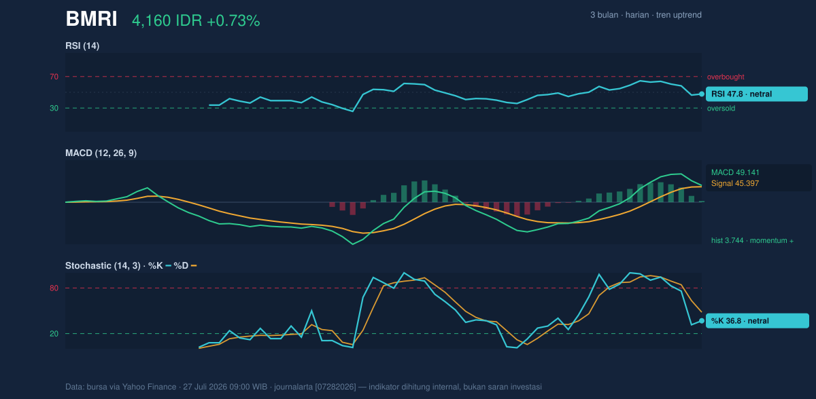This screenshot has height=399, width=816.
Task: Click the BMRI ticker title
Action: point(91,20)
